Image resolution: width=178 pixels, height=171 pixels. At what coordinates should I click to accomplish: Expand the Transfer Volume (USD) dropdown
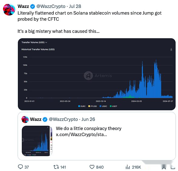[x=34, y=42]
